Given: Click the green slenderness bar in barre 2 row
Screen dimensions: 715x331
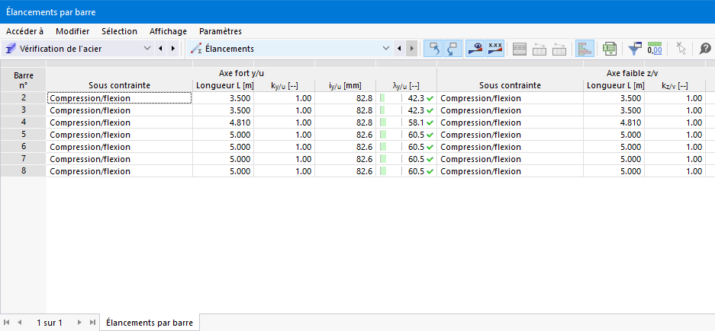Looking at the screenshot, I should [x=382, y=97].
